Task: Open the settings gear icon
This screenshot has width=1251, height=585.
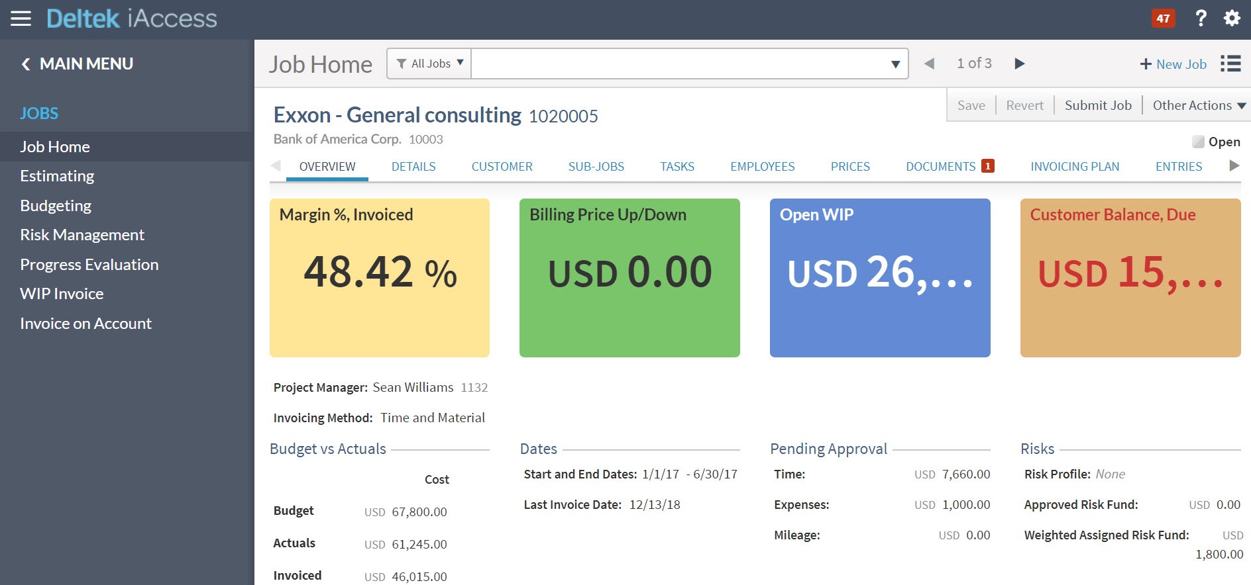Action: (1232, 18)
